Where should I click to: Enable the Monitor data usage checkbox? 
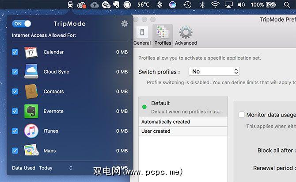(x=242, y=115)
